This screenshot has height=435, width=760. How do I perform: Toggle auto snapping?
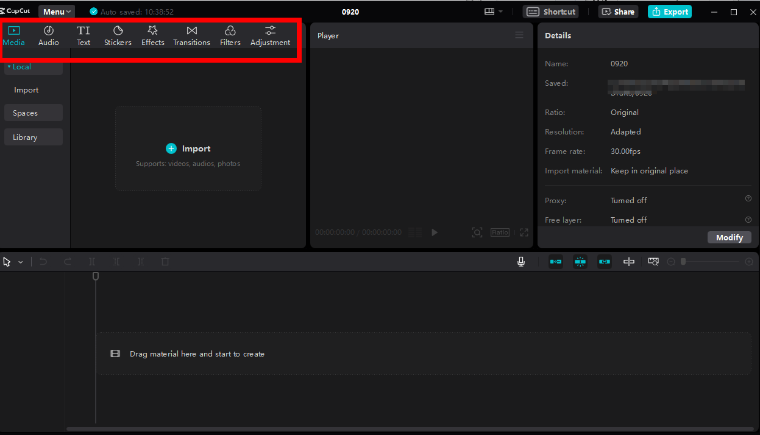[580, 262]
